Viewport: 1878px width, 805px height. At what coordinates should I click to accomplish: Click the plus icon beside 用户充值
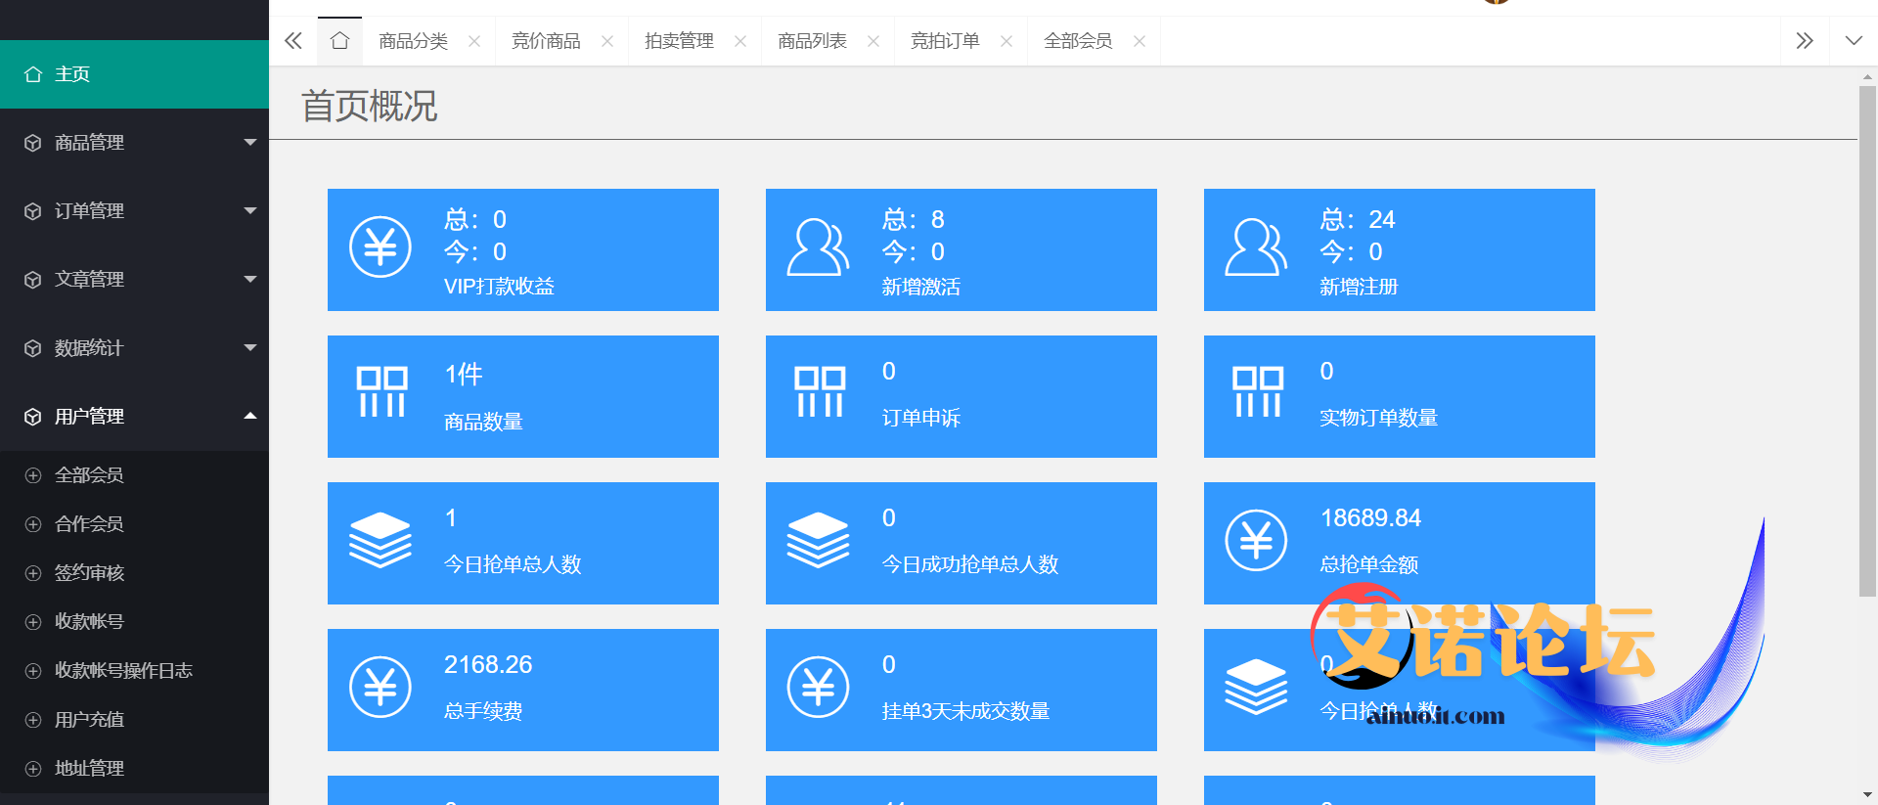(x=33, y=720)
